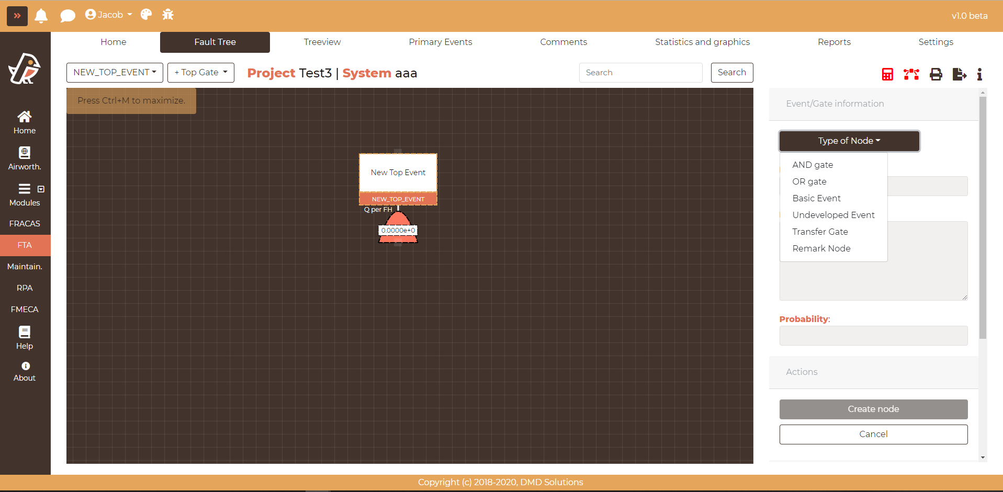Open the chat bubble icon
The width and height of the screenshot is (1003, 492).
[67, 16]
